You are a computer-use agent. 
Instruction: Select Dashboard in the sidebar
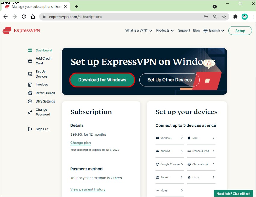tap(44, 51)
